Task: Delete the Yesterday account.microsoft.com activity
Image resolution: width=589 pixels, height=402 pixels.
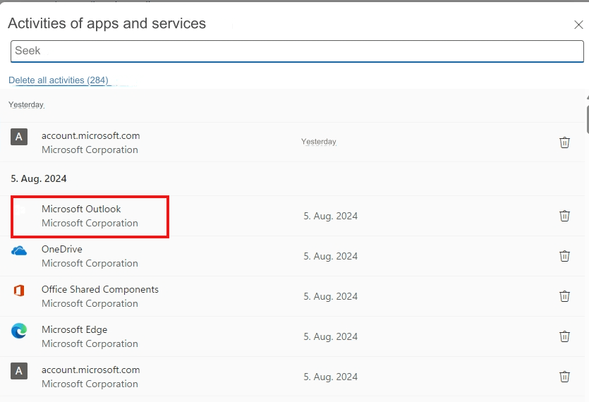Action: (564, 142)
